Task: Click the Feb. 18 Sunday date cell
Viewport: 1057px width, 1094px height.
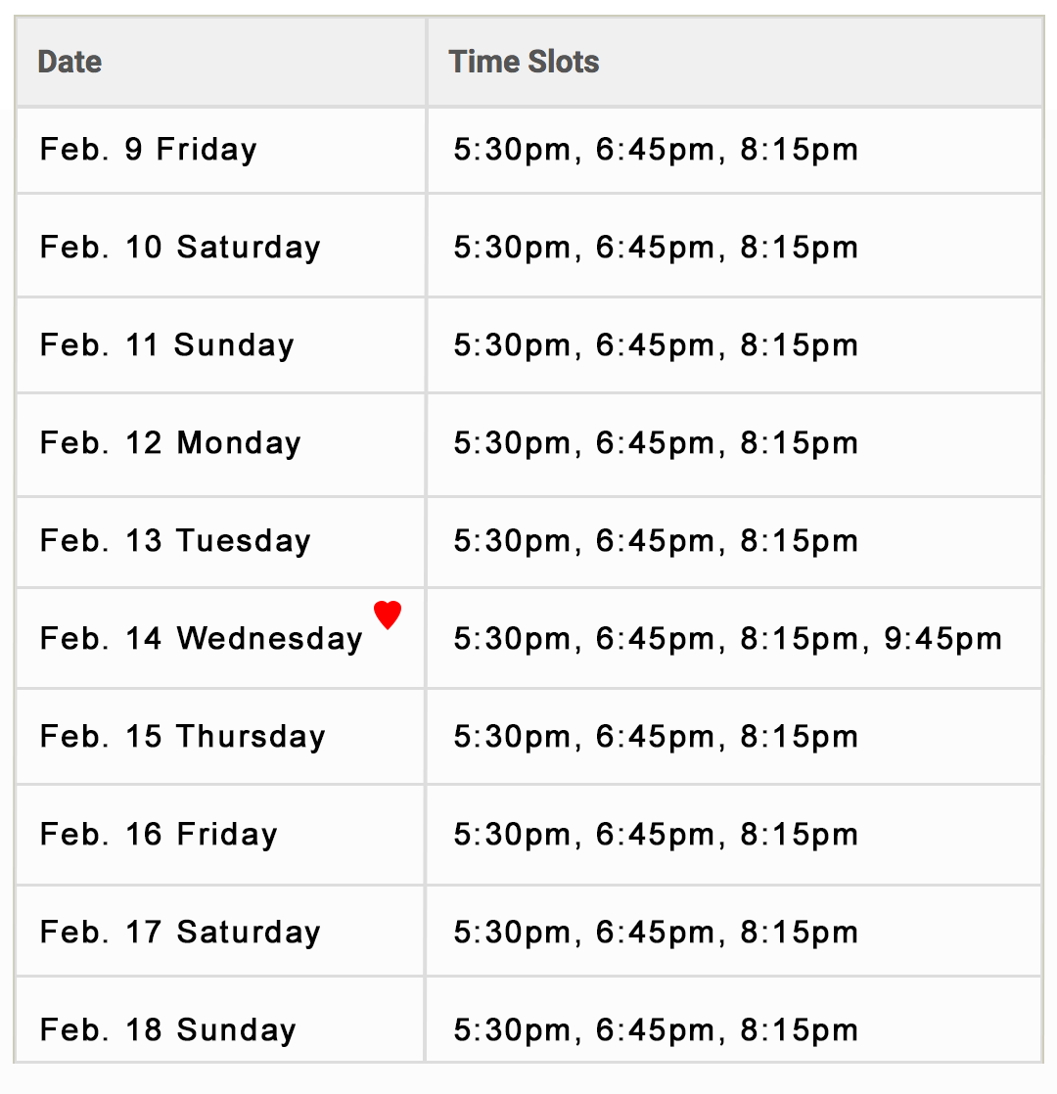Action: tap(220, 1020)
